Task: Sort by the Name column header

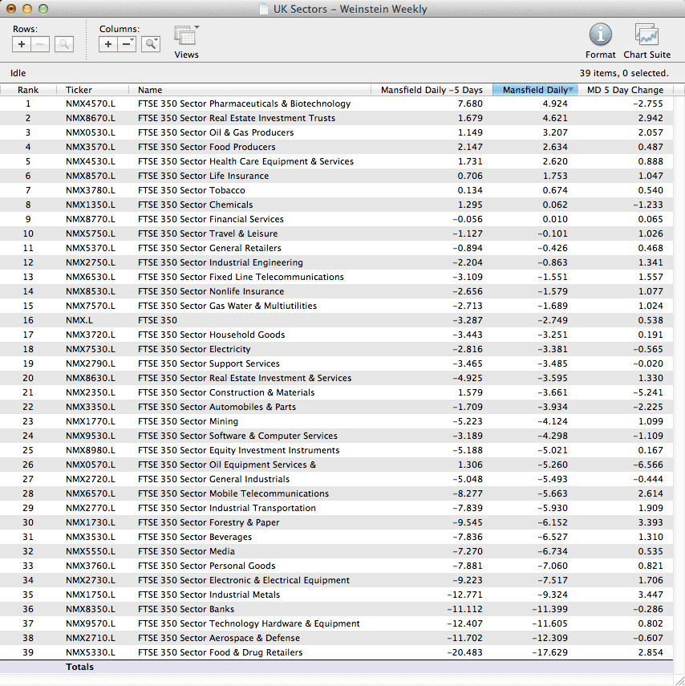Action: 150,90
